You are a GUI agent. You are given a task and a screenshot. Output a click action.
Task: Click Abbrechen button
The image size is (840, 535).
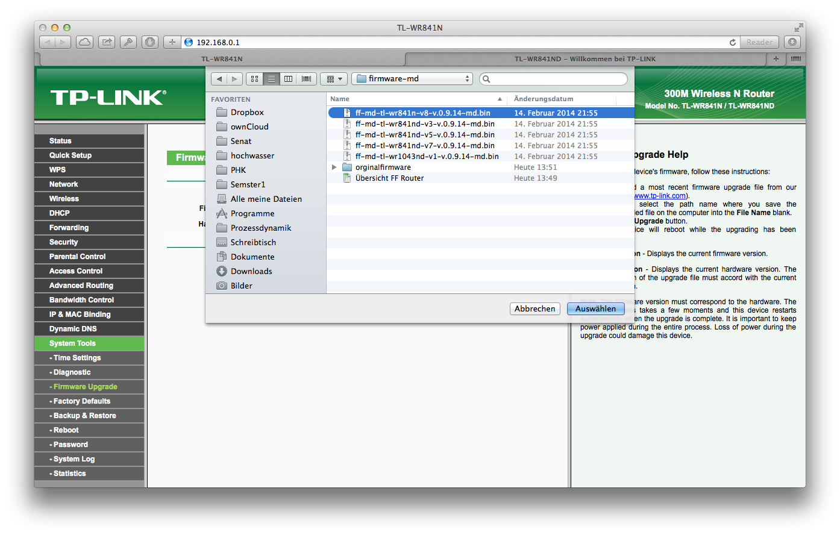click(535, 308)
